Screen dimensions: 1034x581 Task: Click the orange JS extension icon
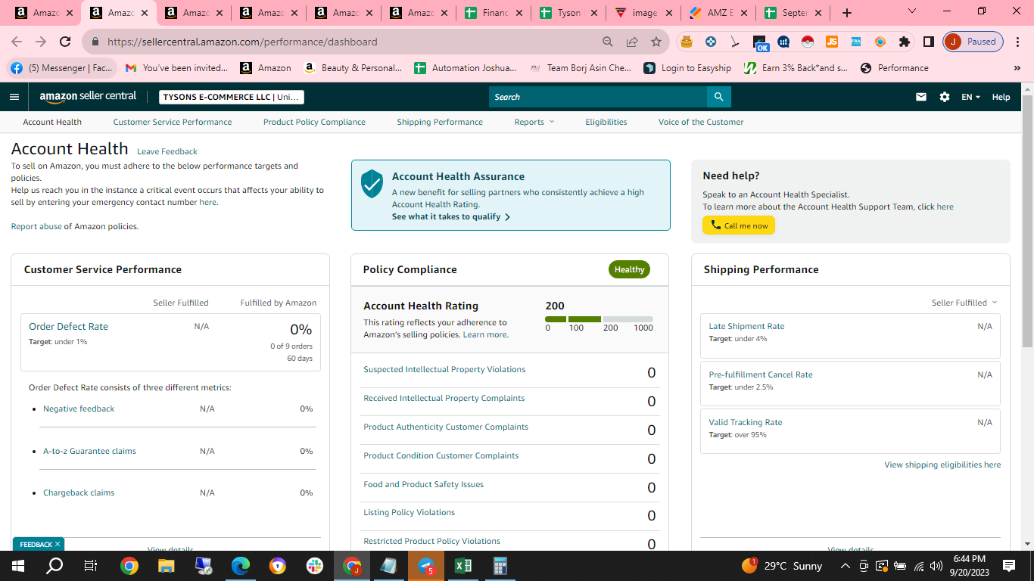[x=831, y=42]
